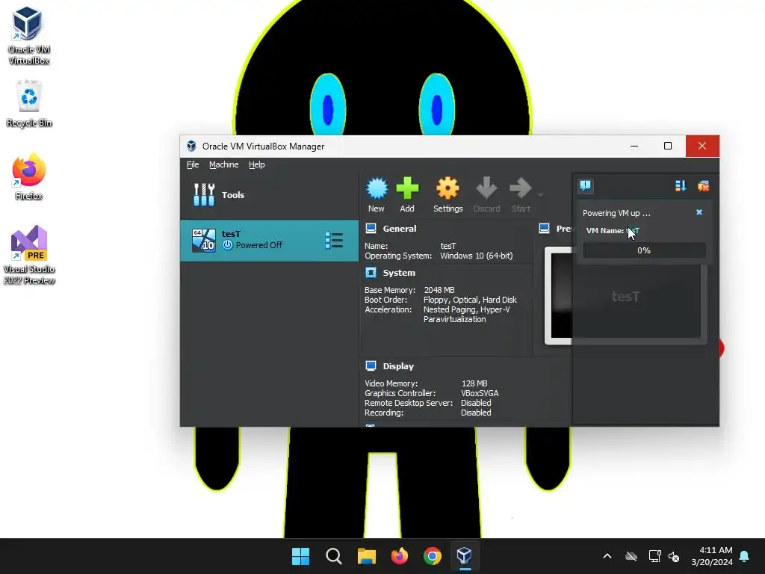This screenshot has height=574, width=765.
Task: Show hidden system tray icons
Action: pos(607,556)
